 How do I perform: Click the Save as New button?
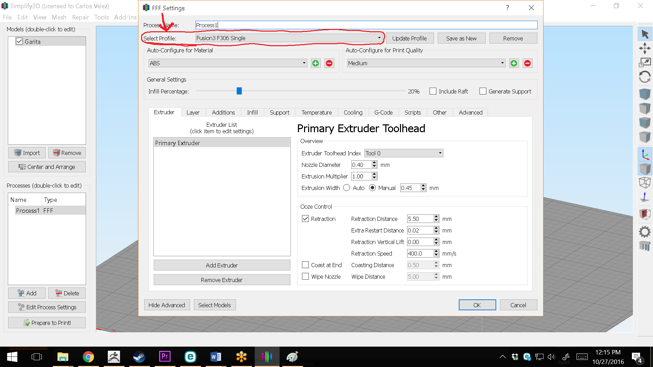click(x=461, y=38)
